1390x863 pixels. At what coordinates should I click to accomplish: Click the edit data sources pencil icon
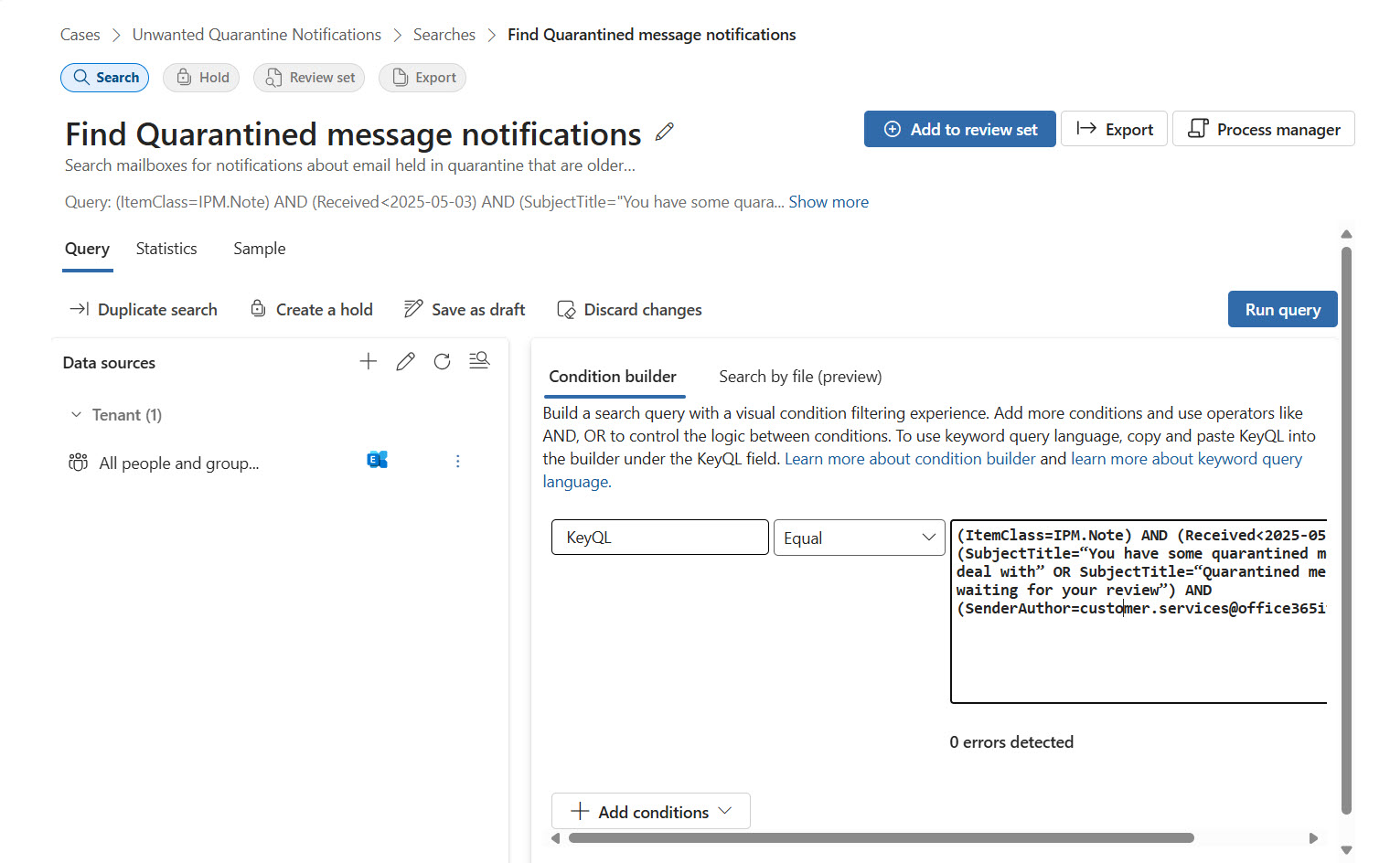(405, 362)
